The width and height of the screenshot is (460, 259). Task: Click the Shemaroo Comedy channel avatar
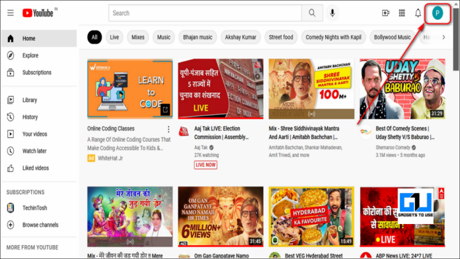click(x=365, y=131)
